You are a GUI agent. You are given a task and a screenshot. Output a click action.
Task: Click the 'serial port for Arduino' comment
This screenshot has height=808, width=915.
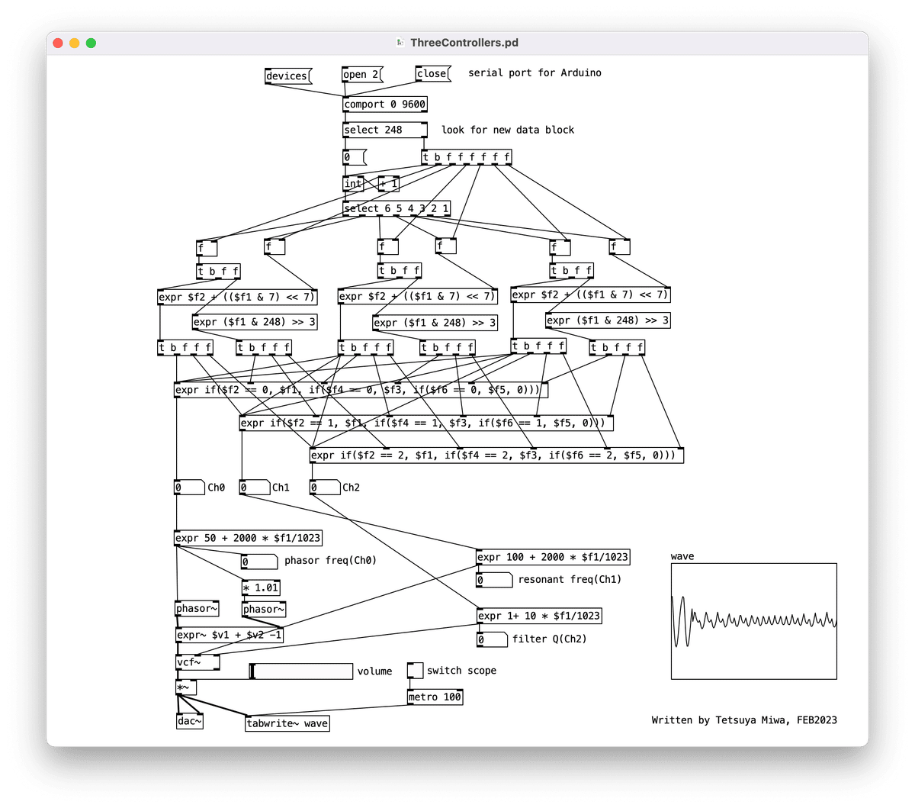pyautogui.click(x=535, y=72)
